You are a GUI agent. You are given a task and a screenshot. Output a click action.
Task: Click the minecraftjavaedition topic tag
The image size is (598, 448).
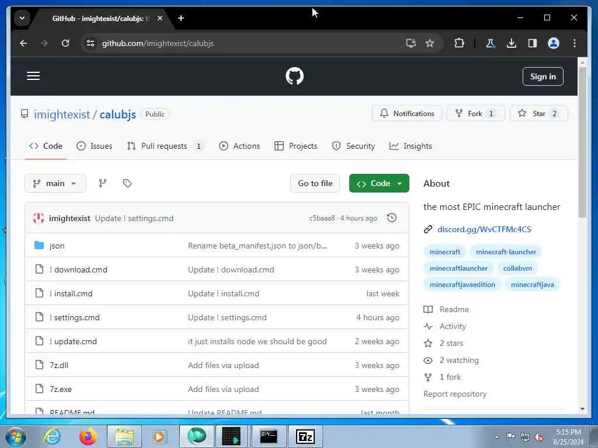(463, 285)
